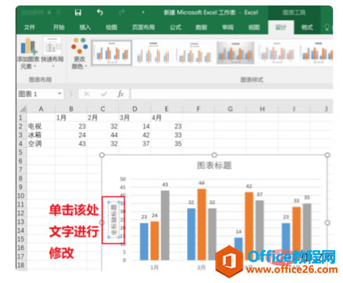Image resolution: width=343 pixels, height=283 pixels.
Task: Select column A header
Action: click(x=41, y=109)
